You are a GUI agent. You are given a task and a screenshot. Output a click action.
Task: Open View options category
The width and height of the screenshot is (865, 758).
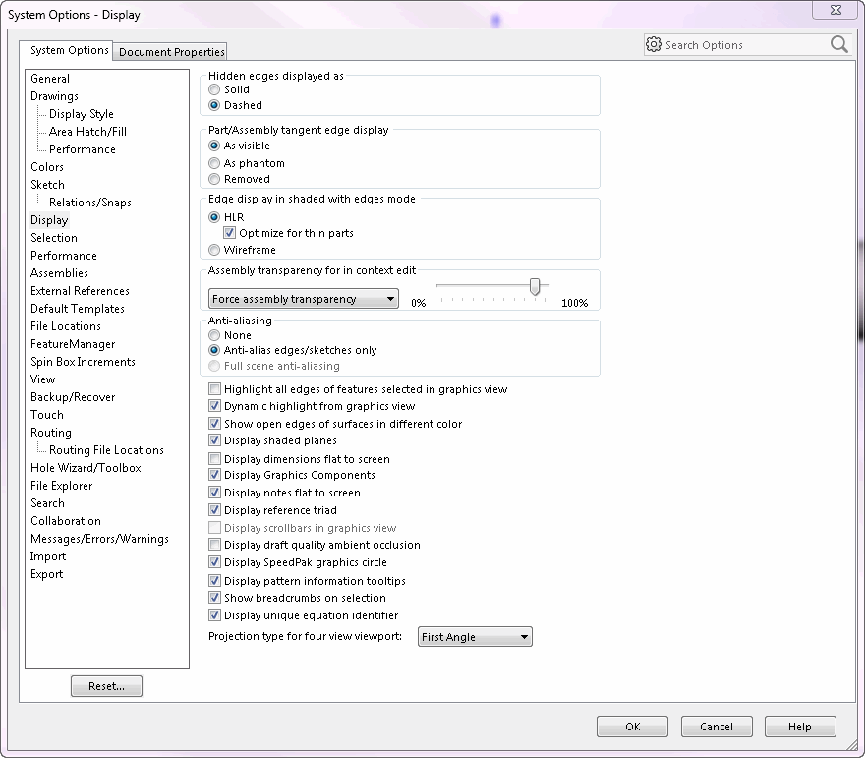pyautogui.click(x=43, y=379)
